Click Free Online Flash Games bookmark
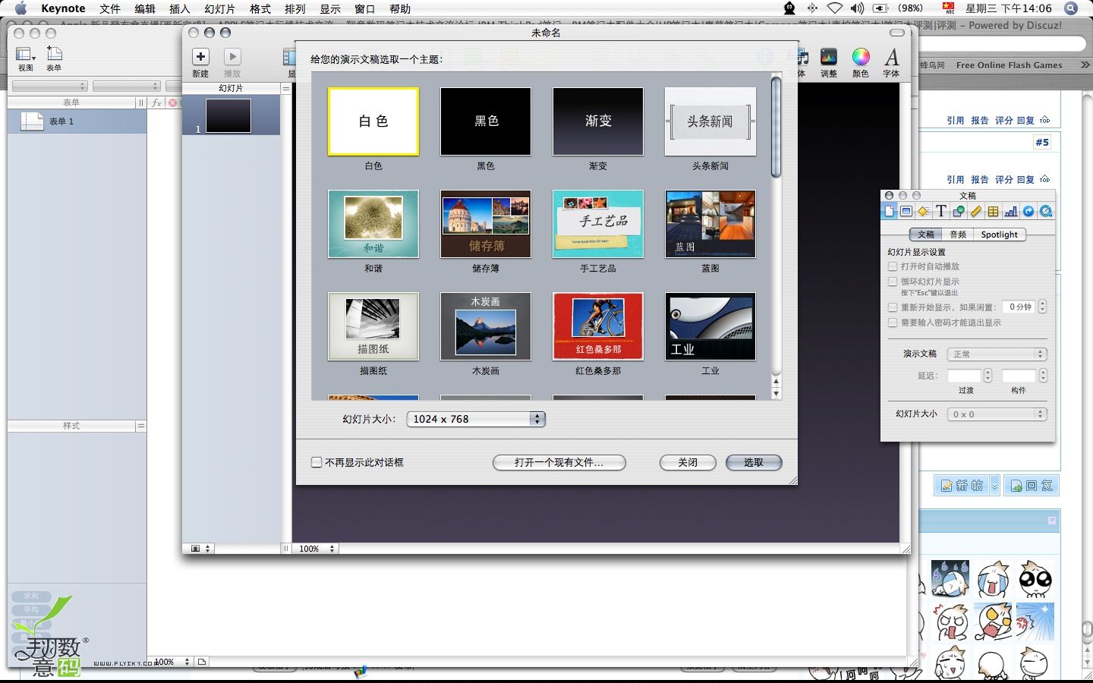This screenshot has height=683, width=1093. 1009,65
